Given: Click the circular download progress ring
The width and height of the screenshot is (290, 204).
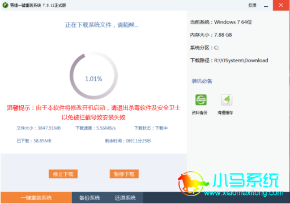Looking at the screenshot, I should [93, 76].
